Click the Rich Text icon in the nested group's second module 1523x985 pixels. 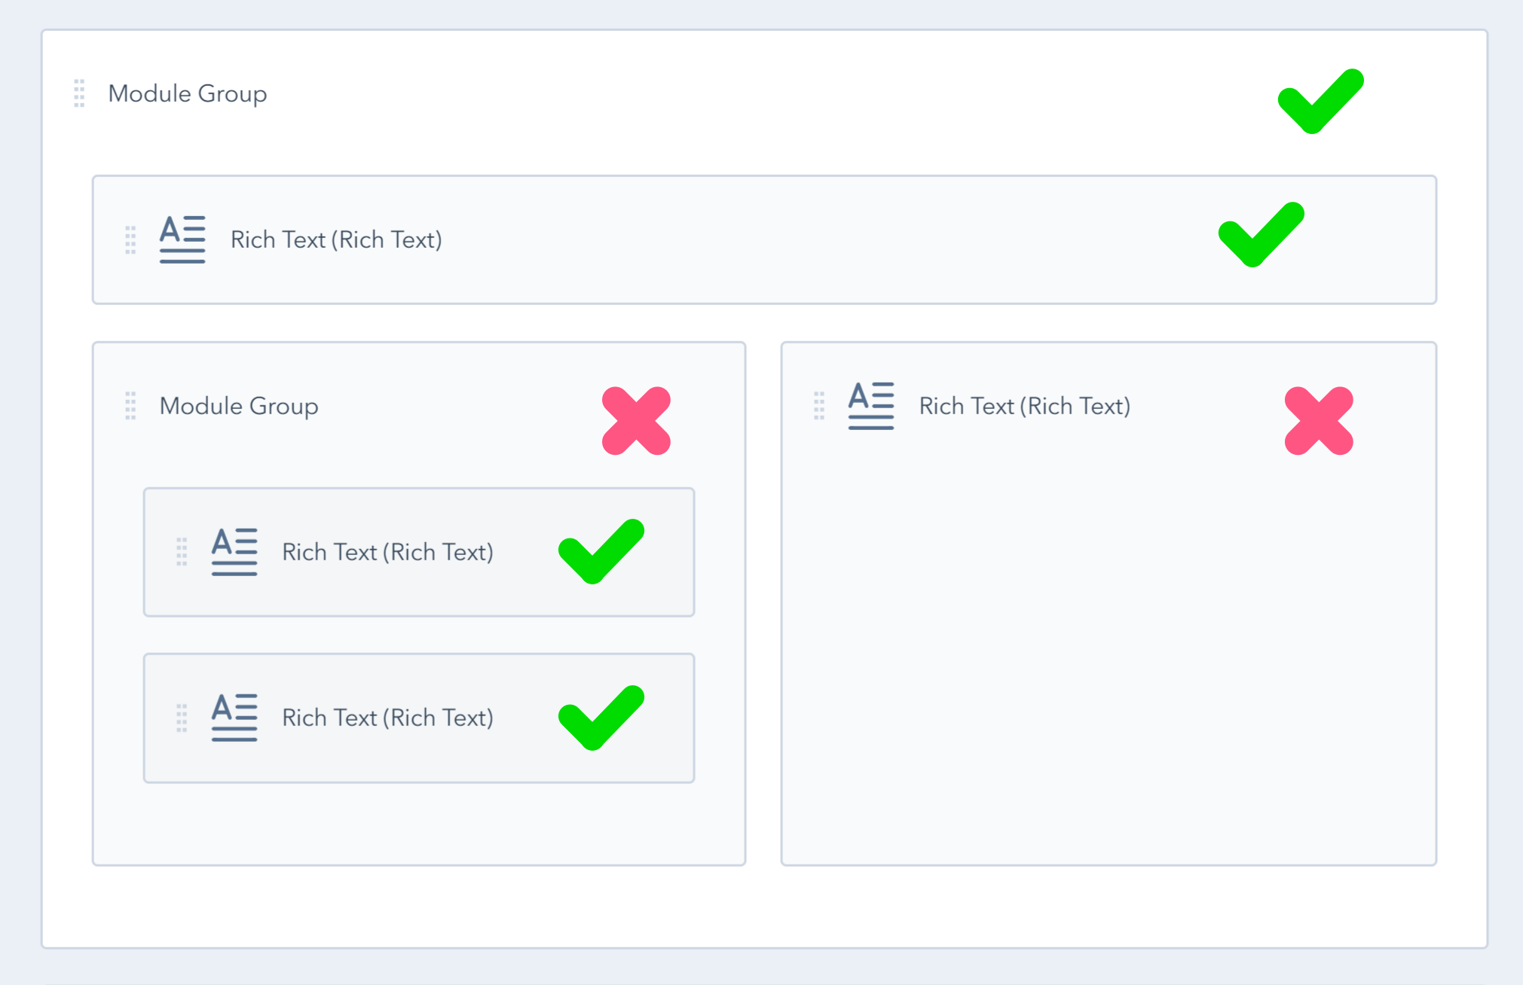click(234, 718)
